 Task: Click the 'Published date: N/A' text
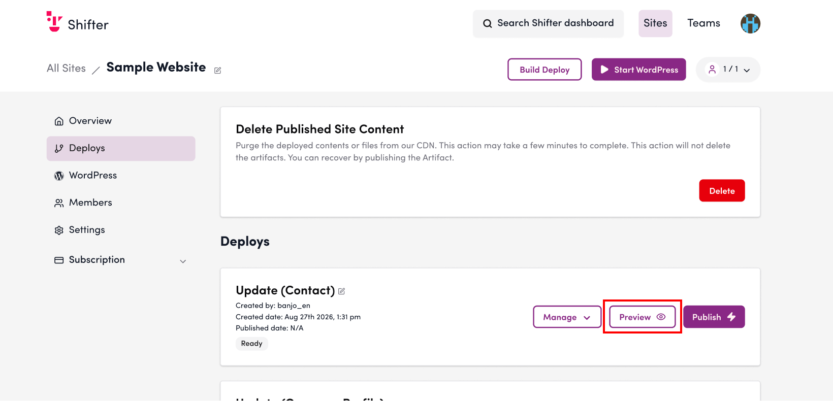pyautogui.click(x=269, y=328)
